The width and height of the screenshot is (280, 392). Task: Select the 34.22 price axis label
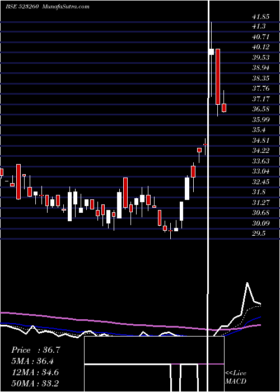pos(261,151)
